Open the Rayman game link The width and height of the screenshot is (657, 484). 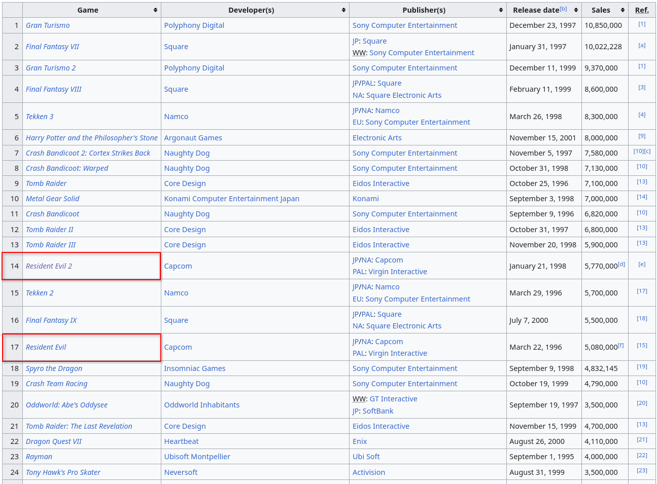coord(39,457)
